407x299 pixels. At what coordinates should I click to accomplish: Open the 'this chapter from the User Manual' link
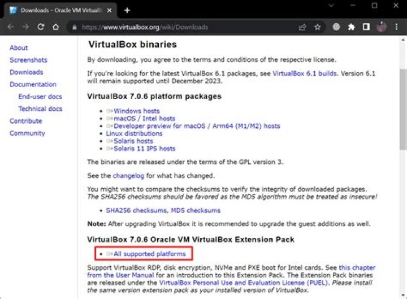coord(357,268)
